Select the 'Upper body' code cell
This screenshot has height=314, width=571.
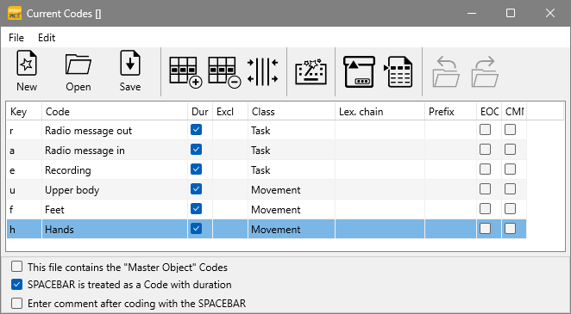coord(115,189)
